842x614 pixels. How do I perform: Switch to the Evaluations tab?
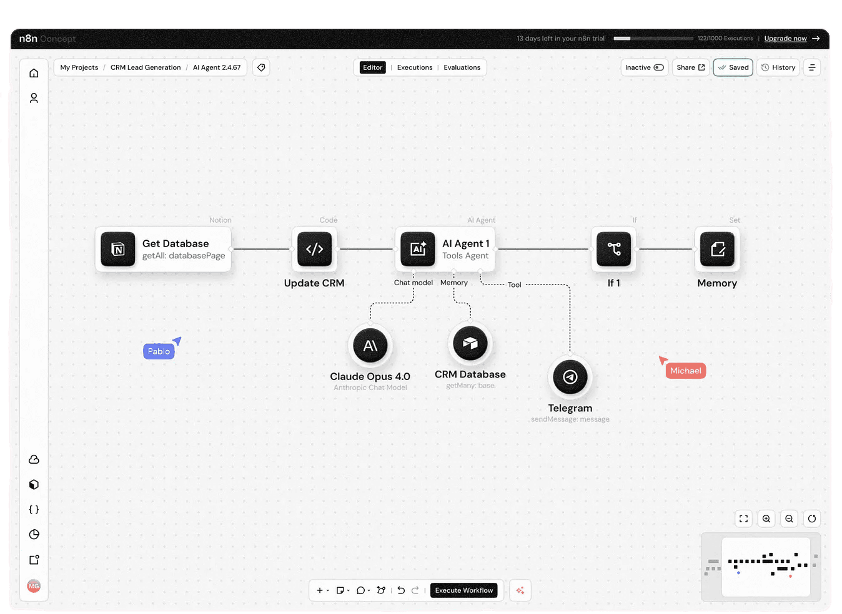pyautogui.click(x=462, y=67)
